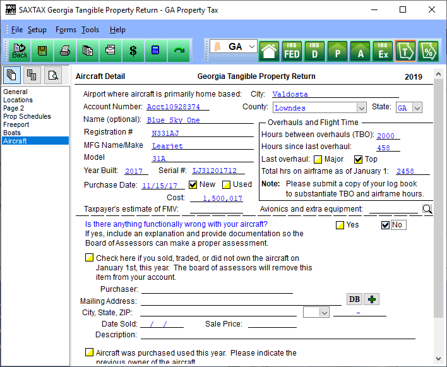Open the IRS D icon
Image resolution: width=447 pixels, height=367 pixels.
pyautogui.click(x=314, y=51)
